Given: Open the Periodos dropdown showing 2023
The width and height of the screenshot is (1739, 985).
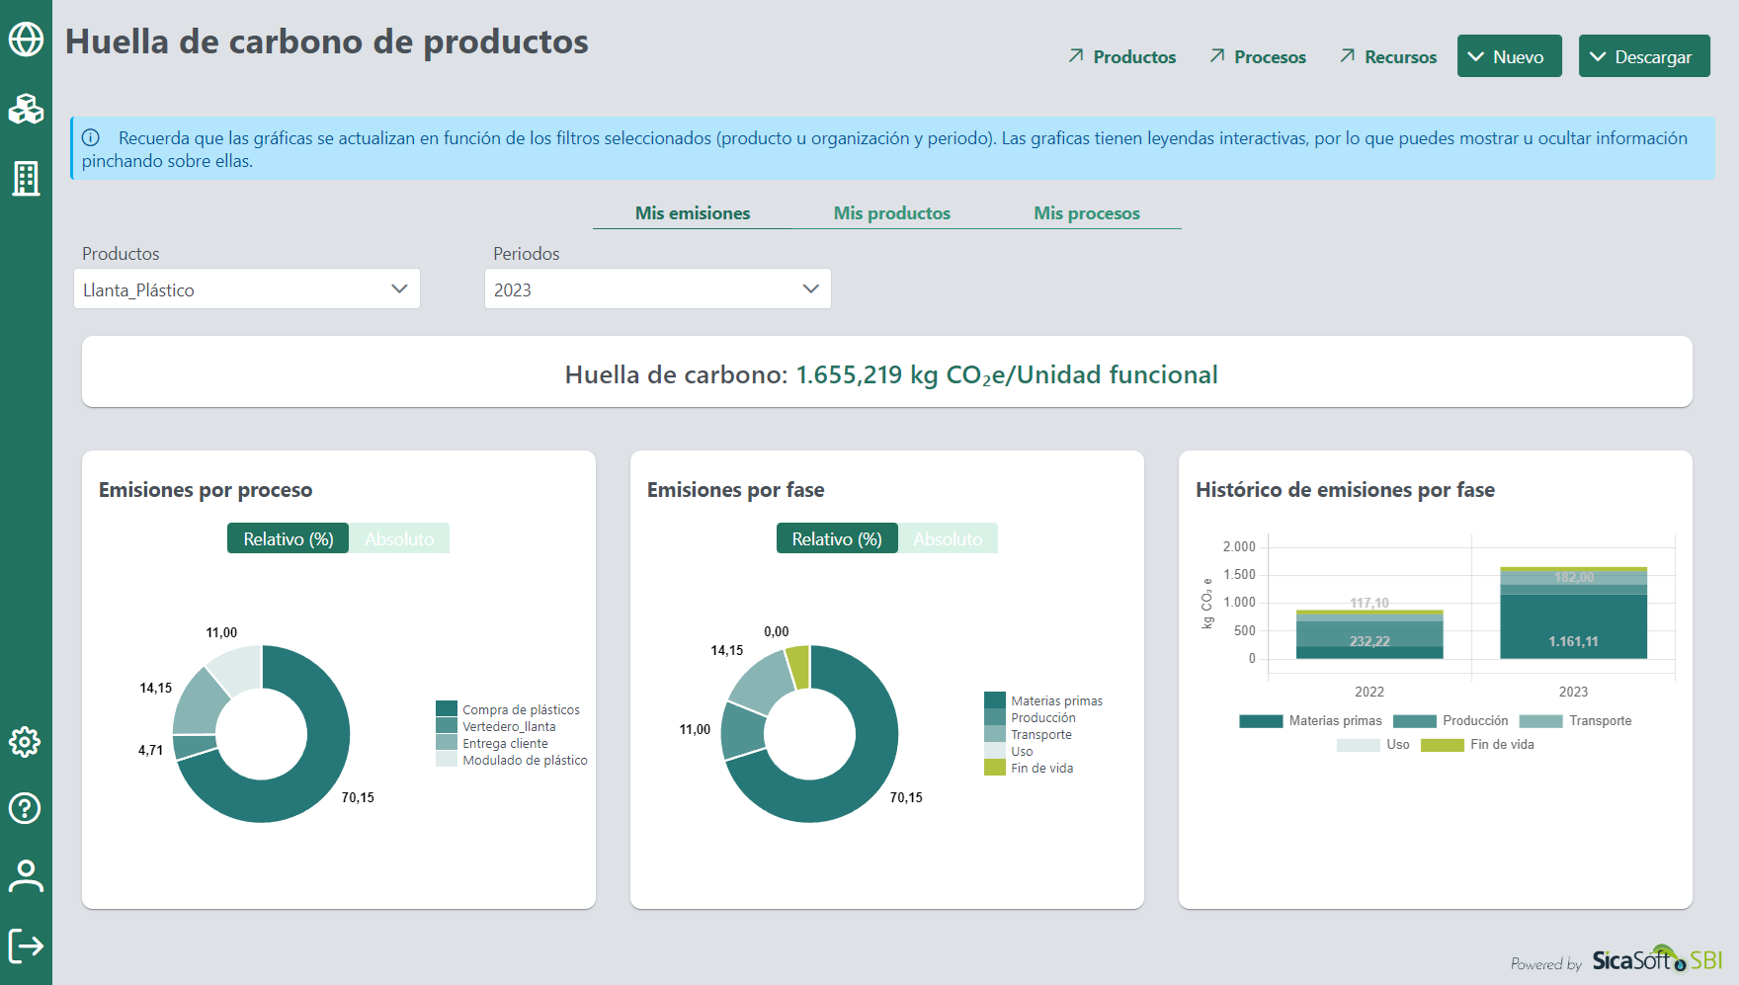Looking at the screenshot, I should click(x=657, y=288).
